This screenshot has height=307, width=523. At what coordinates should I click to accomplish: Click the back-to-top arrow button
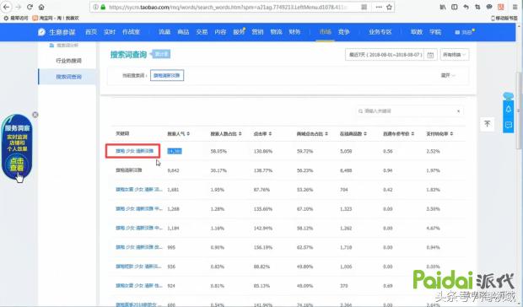487,124
